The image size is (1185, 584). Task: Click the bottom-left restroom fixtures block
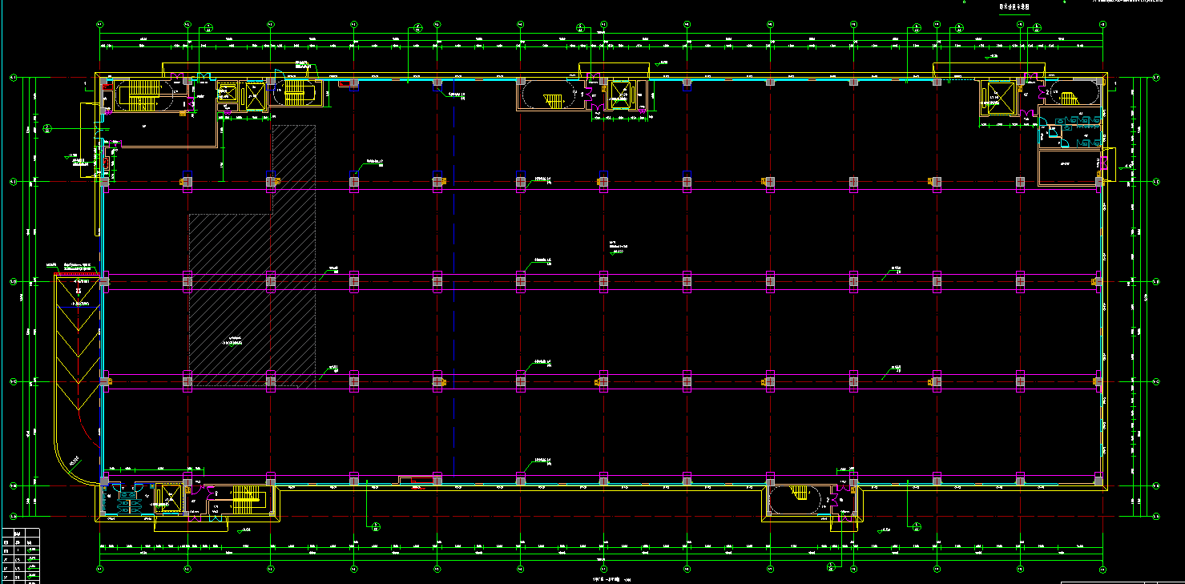(x=128, y=498)
